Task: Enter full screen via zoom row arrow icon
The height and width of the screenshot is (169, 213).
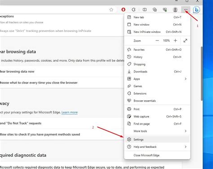Action: [x=185, y=40]
